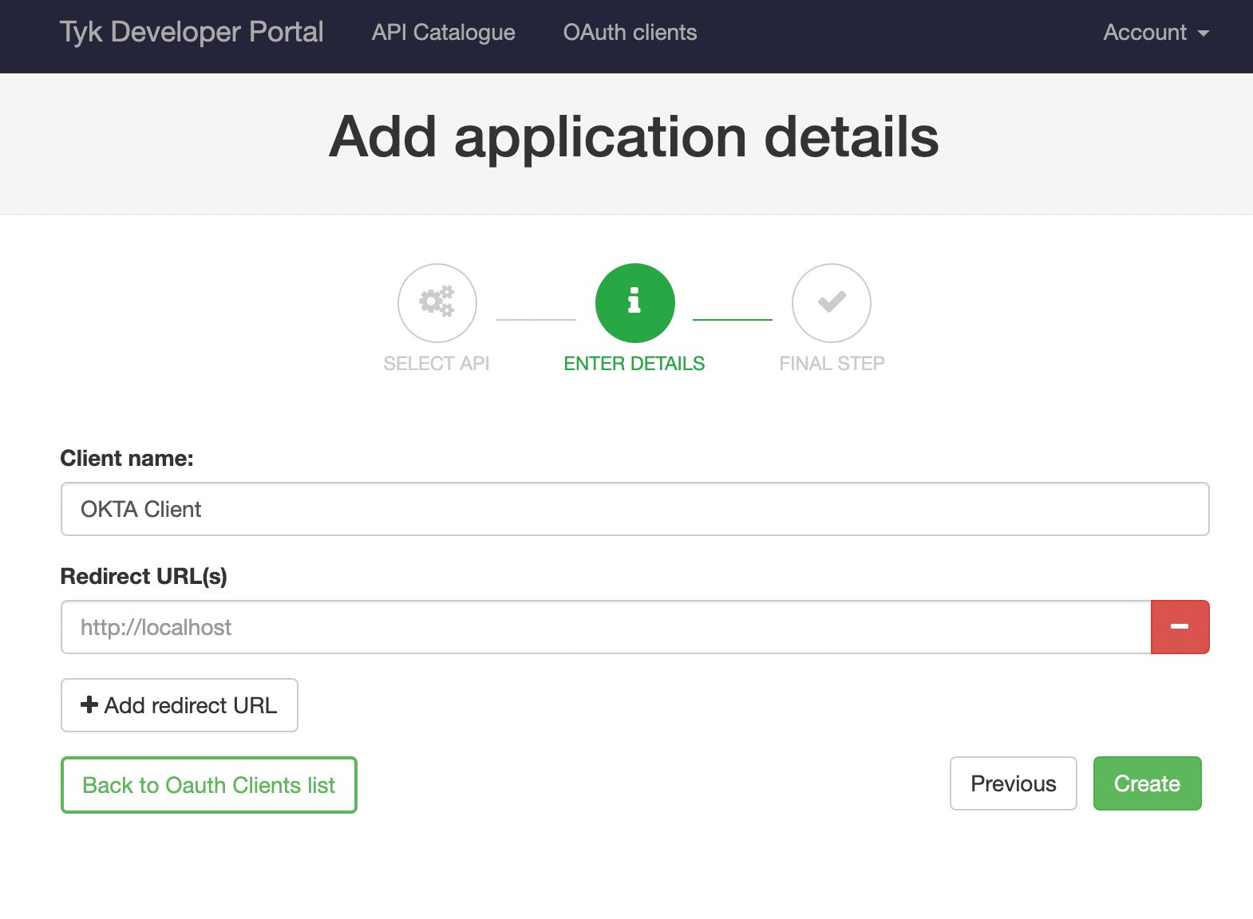Open the Account dropdown menu

tap(1156, 33)
